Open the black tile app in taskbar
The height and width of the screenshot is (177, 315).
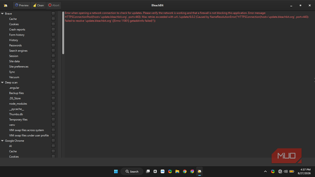point(155,172)
